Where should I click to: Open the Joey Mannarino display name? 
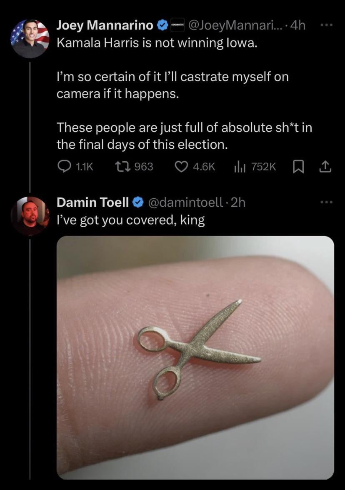coord(105,25)
